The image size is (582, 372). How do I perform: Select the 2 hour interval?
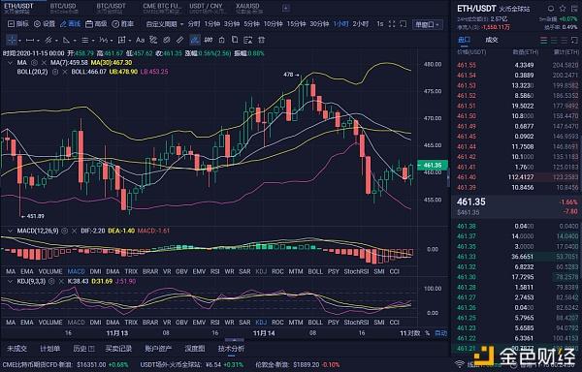point(361,24)
